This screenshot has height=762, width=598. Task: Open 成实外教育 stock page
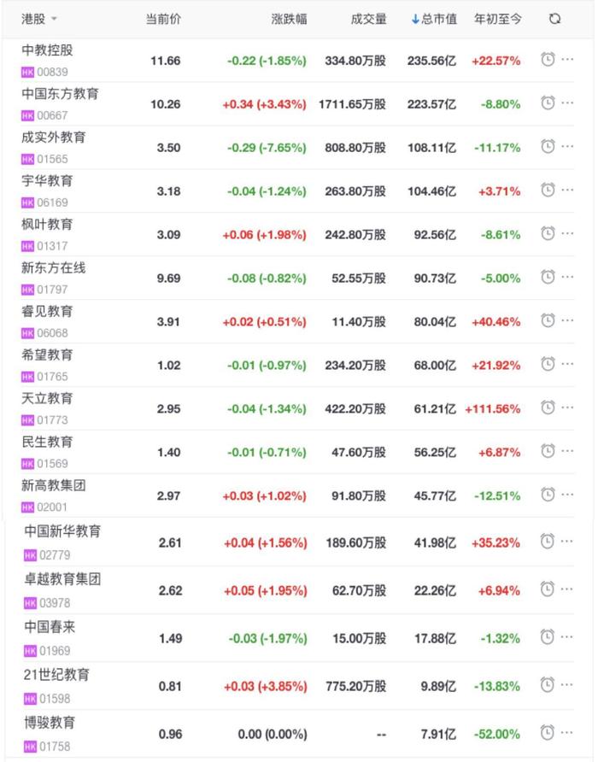[x=54, y=138]
